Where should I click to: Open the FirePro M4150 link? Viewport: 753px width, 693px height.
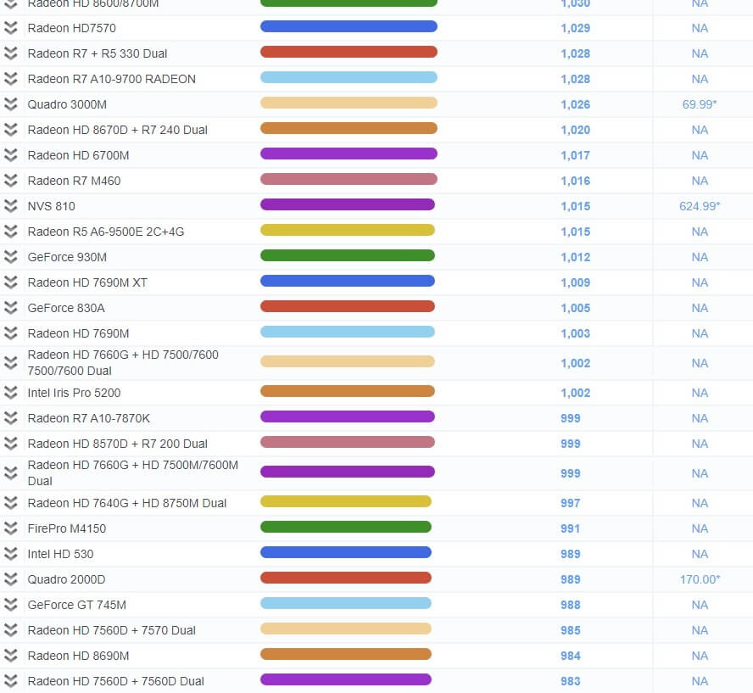coord(67,528)
